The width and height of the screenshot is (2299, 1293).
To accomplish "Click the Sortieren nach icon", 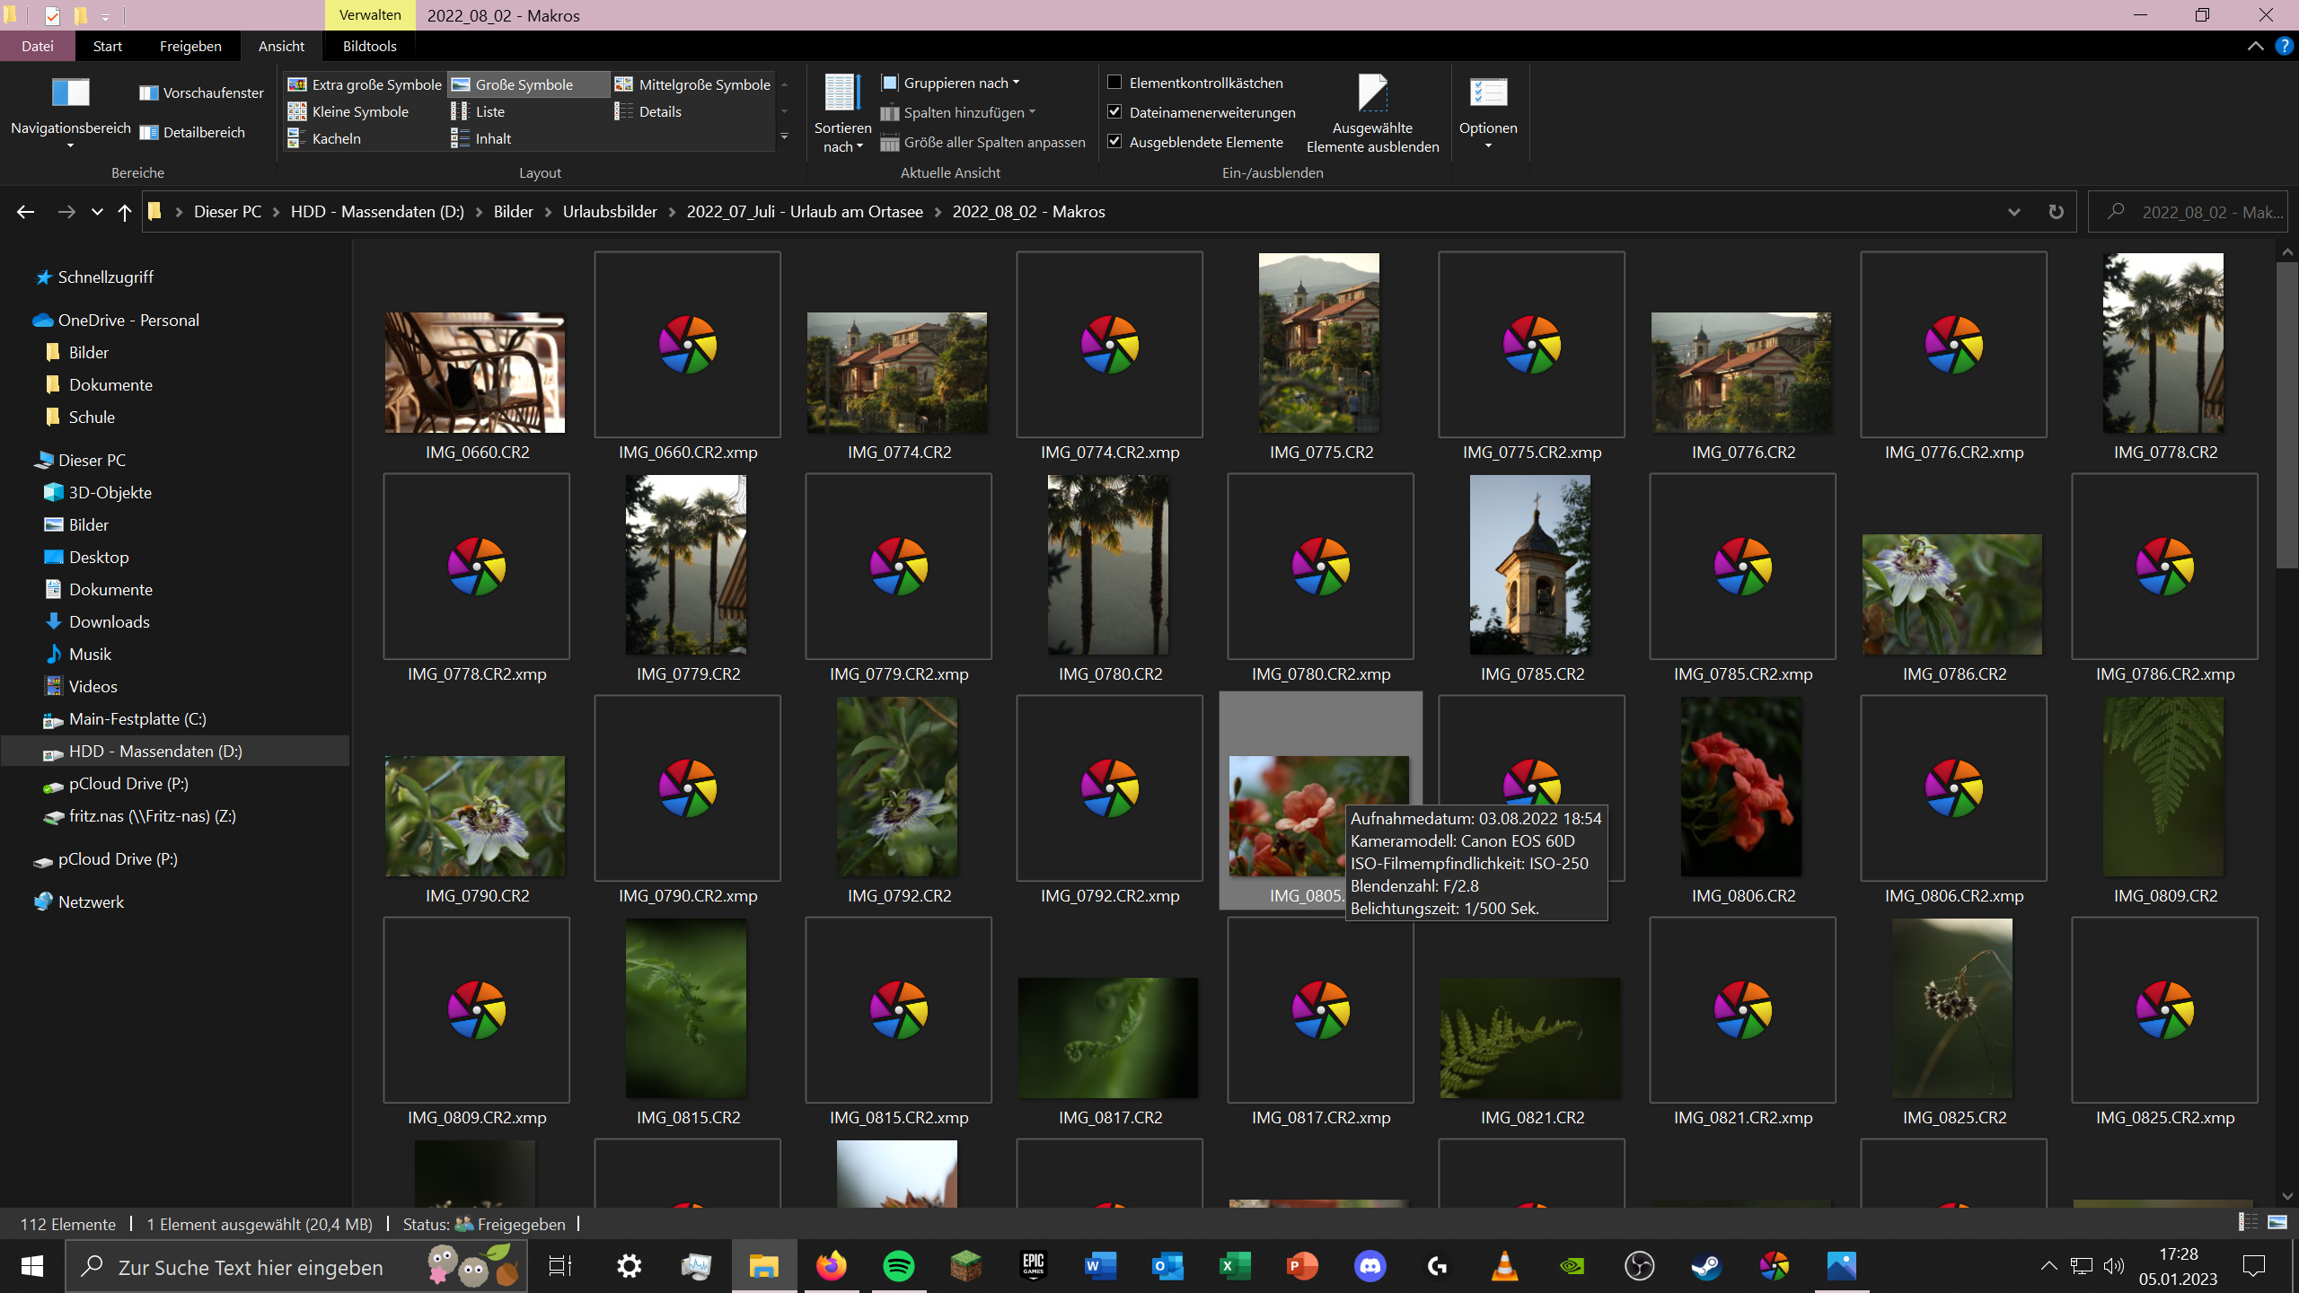I will (841, 93).
